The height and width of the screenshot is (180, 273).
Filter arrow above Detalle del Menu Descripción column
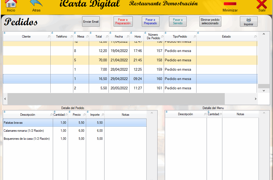[x=167, y=111]
